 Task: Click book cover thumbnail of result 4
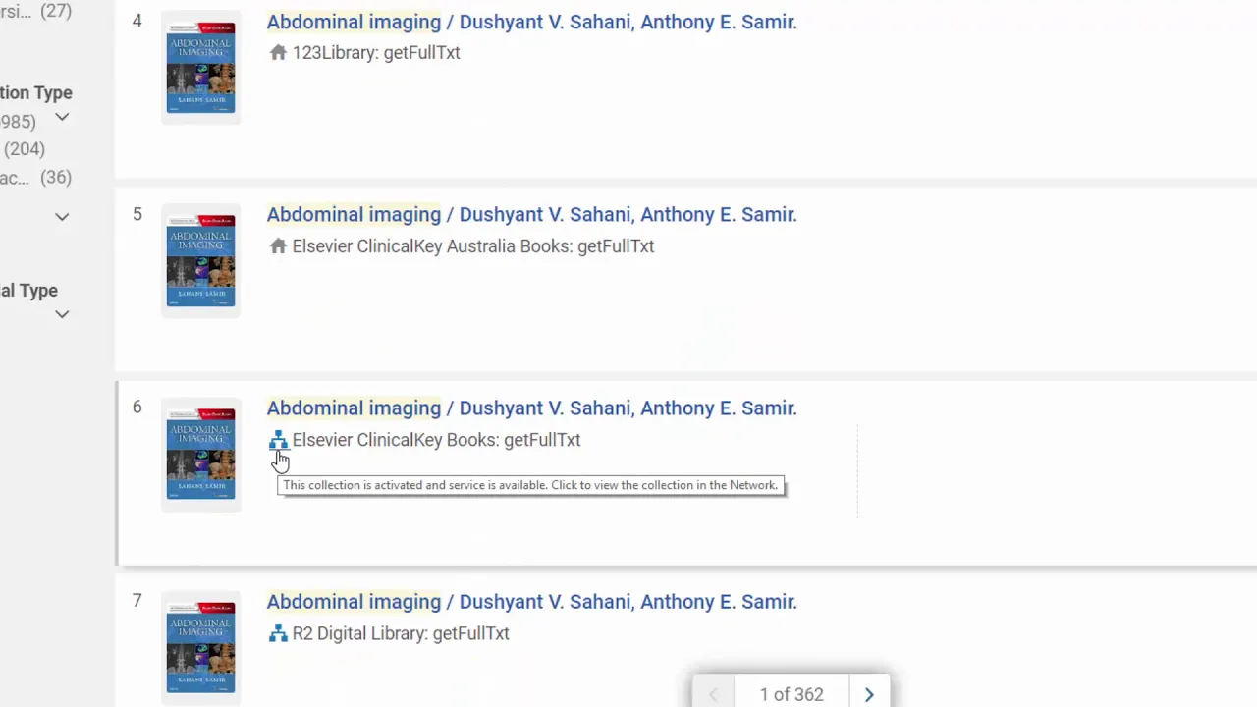tap(200, 67)
